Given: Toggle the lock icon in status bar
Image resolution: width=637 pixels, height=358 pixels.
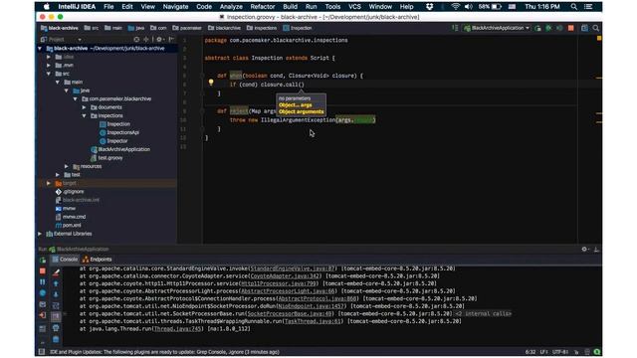Looking at the screenshot, I should tap(576, 352).
